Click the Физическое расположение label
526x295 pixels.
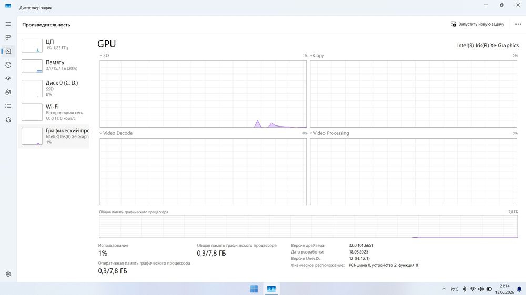(x=318, y=265)
